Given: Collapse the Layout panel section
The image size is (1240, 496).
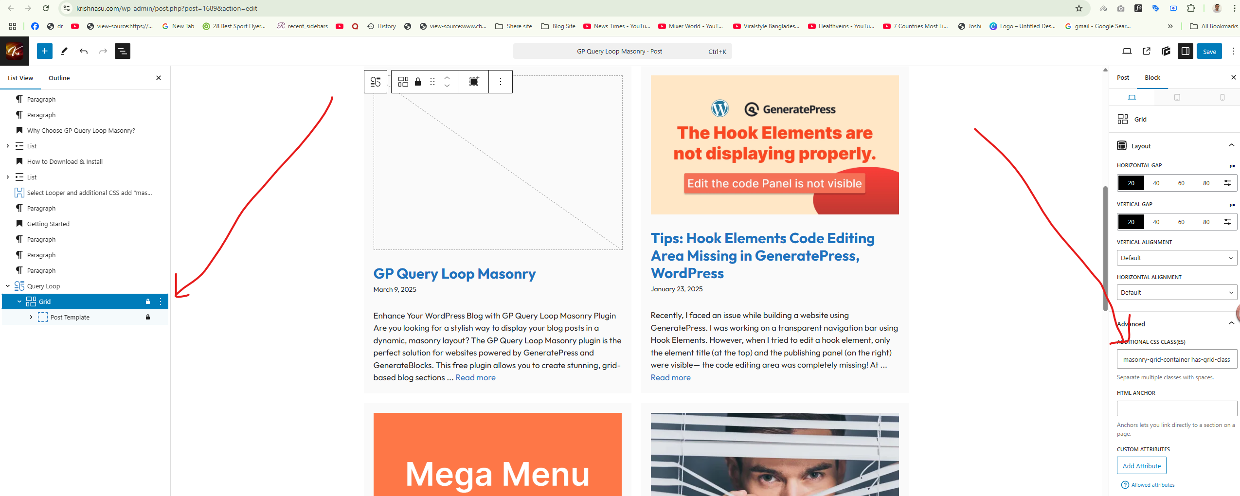Looking at the screenshot, I should 1231,145.
